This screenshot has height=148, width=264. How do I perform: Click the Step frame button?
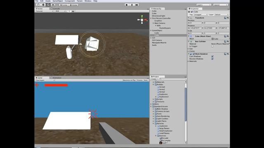[137, 5]
